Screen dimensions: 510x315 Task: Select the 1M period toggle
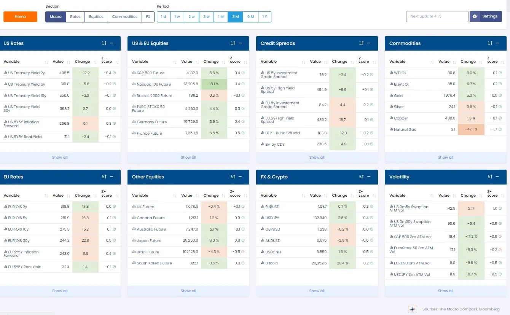221,17
